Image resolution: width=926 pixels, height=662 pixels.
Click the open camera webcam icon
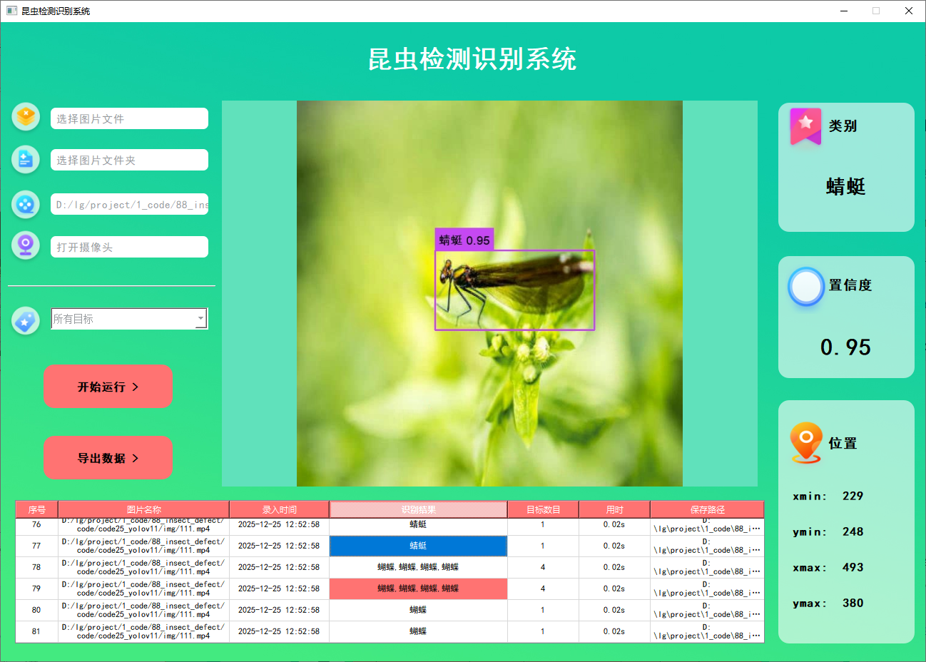pos(26,245)
